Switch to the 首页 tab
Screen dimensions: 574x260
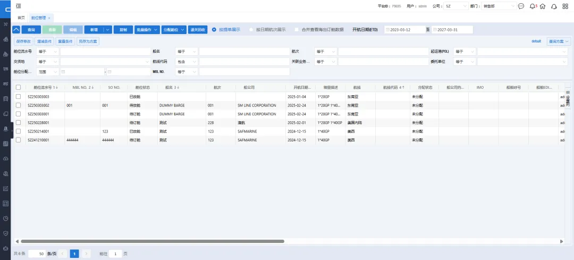click(x=21, y=18)
